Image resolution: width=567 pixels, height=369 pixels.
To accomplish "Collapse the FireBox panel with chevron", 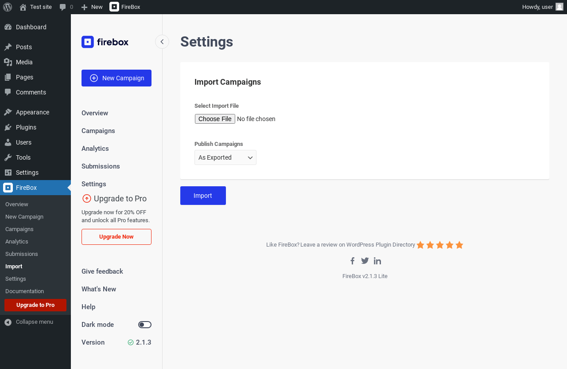I will (x=162, y=42).
